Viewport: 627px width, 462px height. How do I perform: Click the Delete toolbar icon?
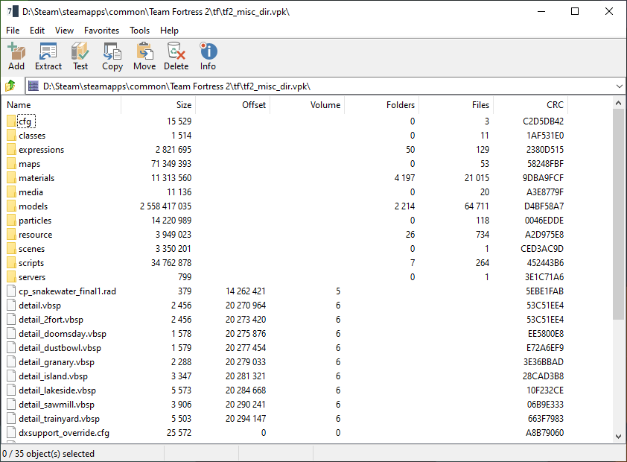coord(176,57)
